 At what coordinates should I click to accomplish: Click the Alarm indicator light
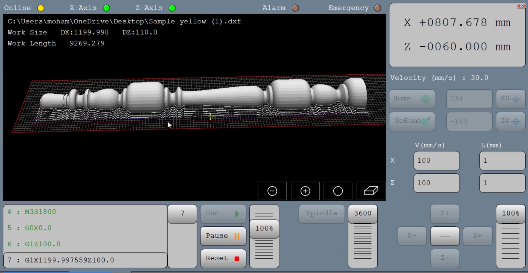coord(295,8)
